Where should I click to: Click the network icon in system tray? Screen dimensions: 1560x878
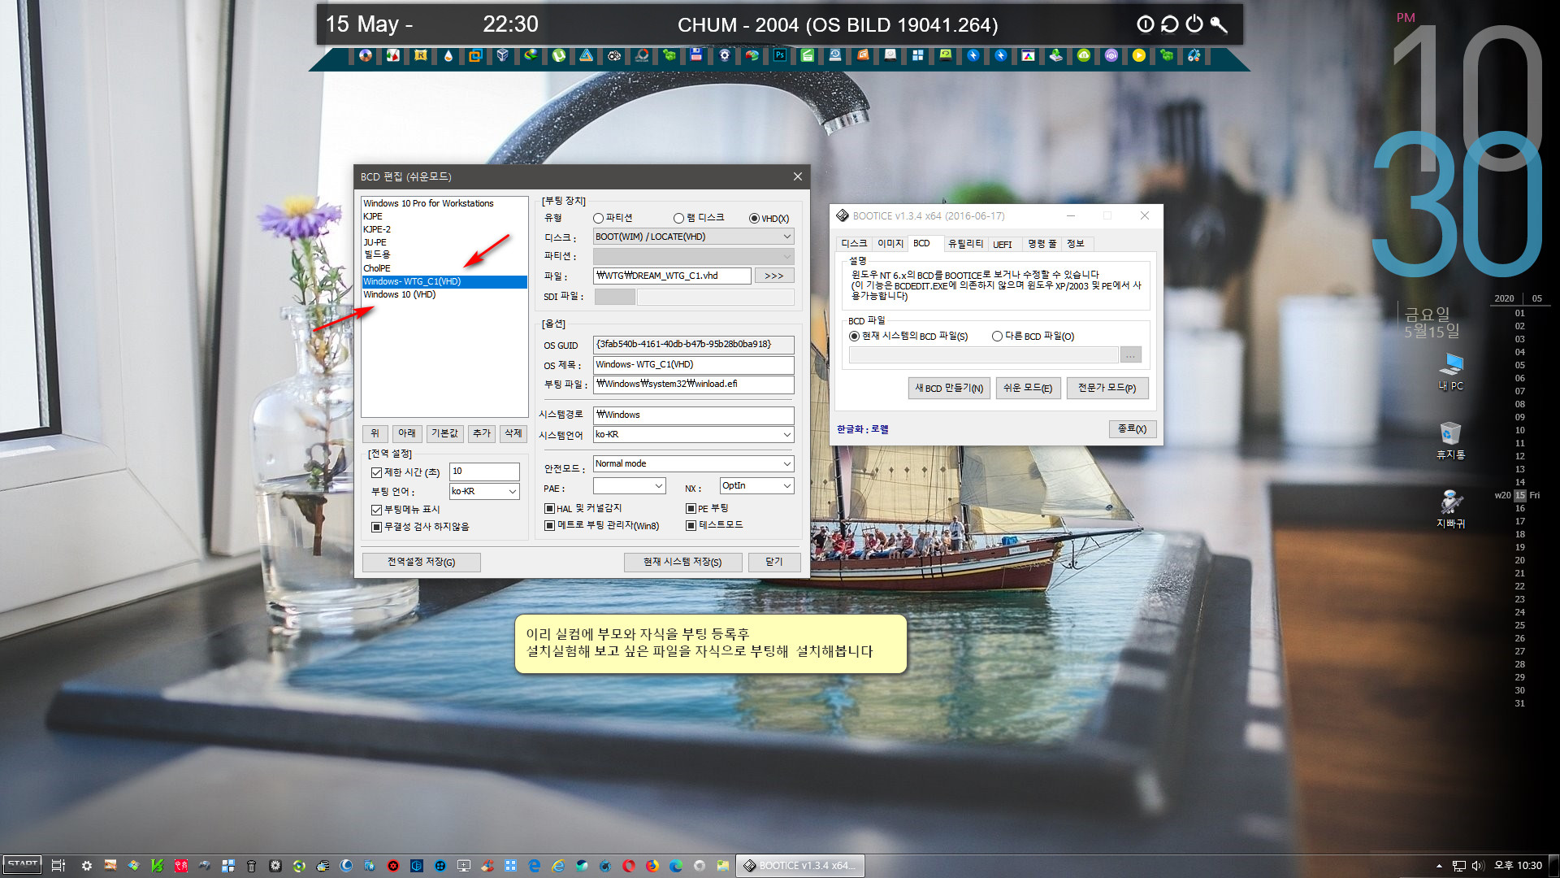[x=1459, y=866]
